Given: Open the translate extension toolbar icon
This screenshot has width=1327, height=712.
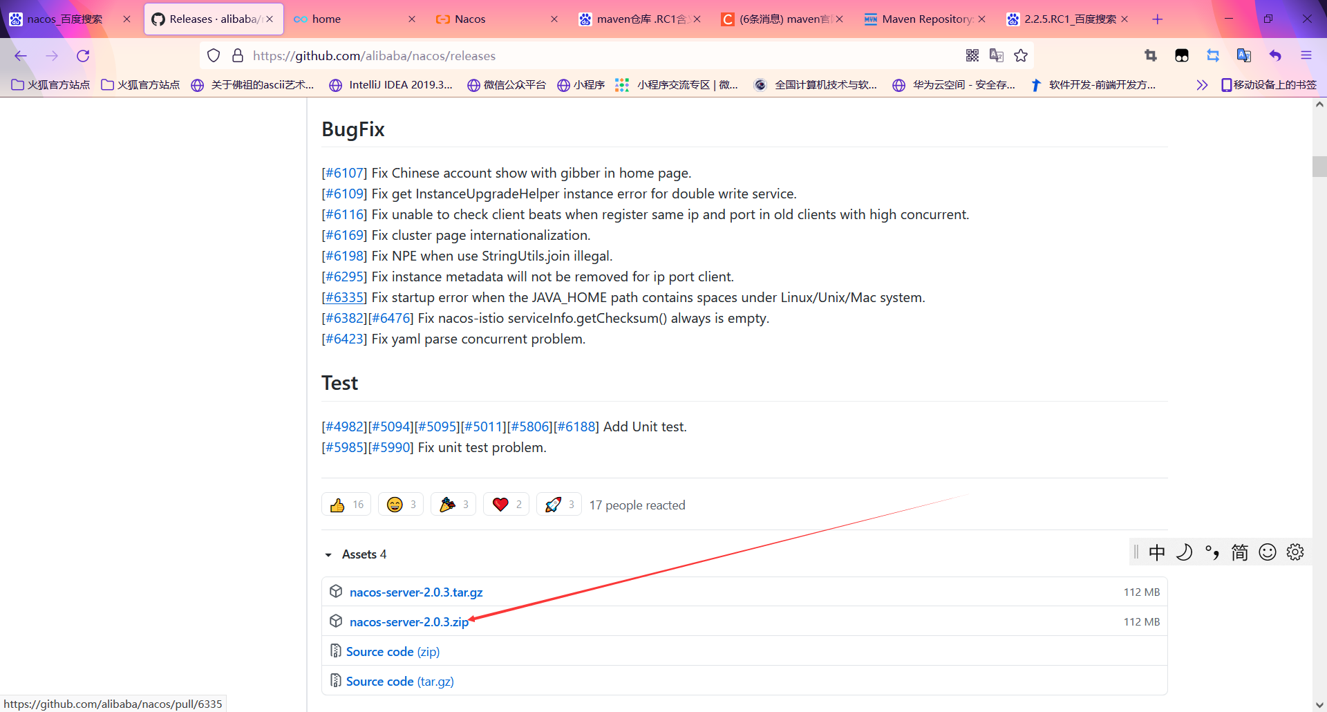Looking at the screenshot, I should click(x=1244, y=55).
